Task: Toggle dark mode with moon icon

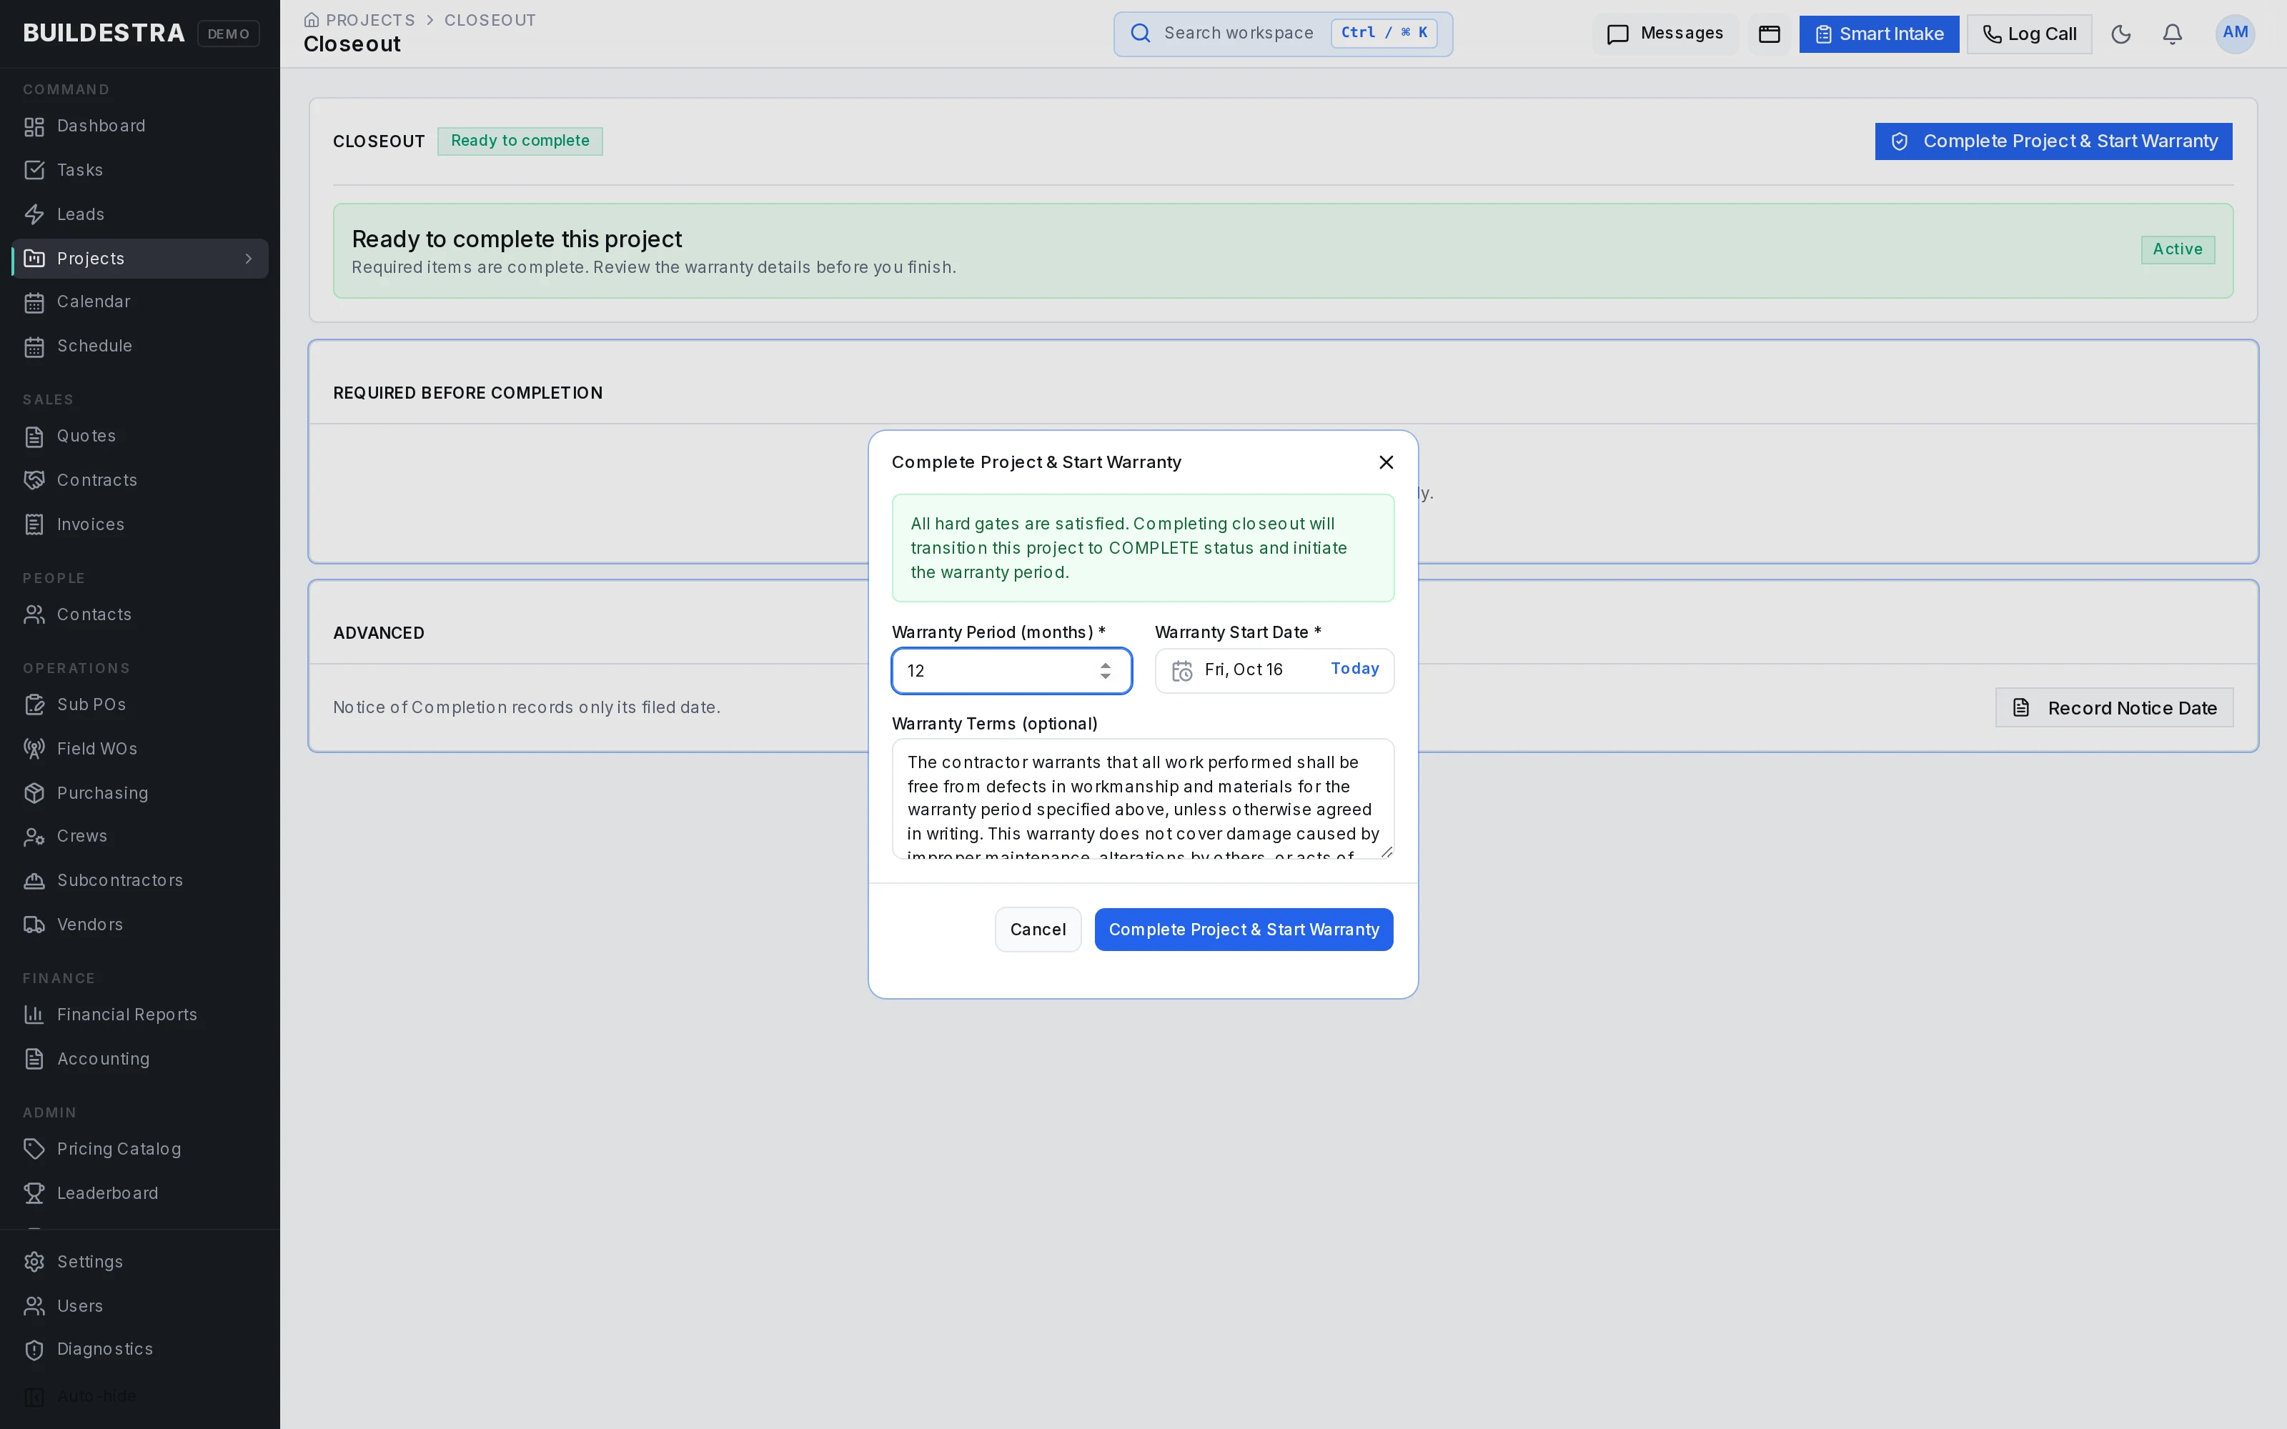Action: (2120, 34)
